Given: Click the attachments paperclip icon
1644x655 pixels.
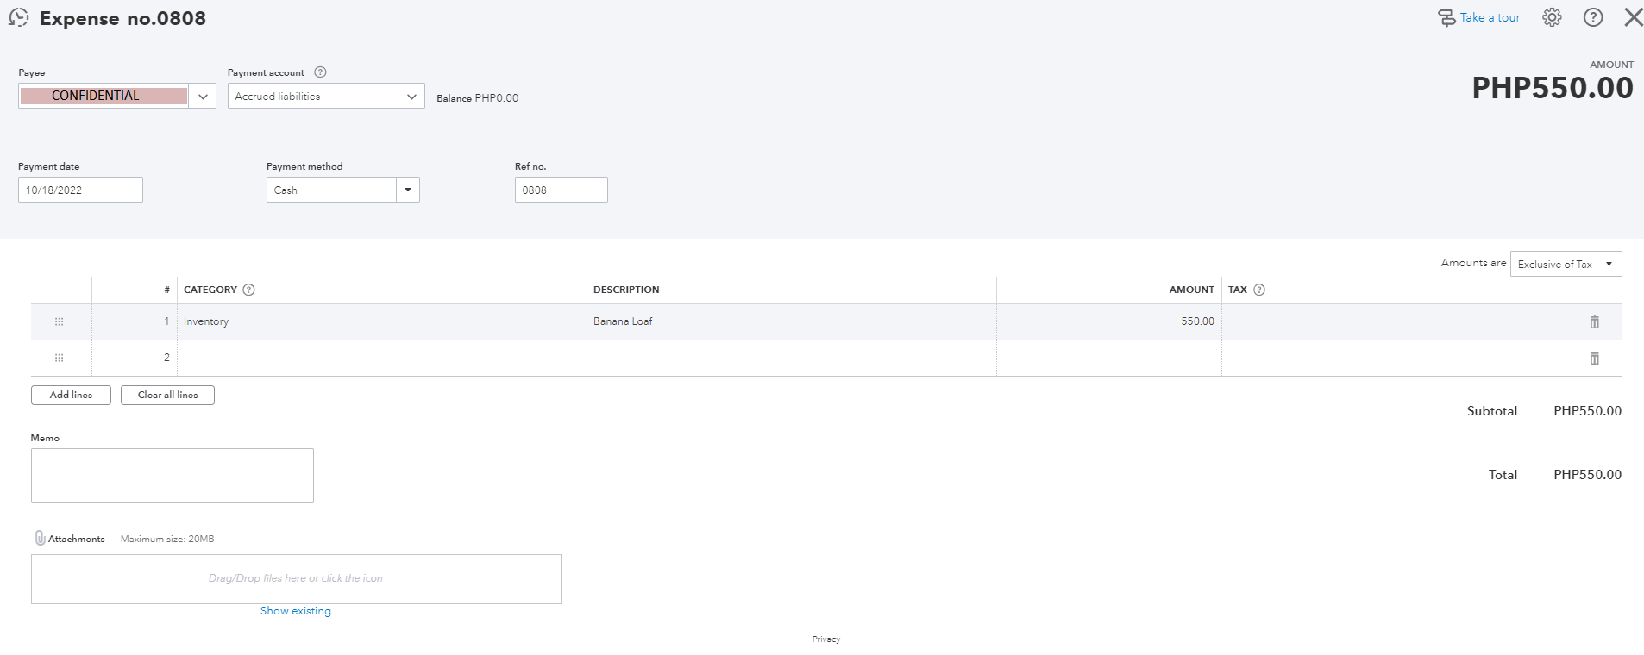Looking at the screenshot, I should pyautogui.click(x=40, y=538).
